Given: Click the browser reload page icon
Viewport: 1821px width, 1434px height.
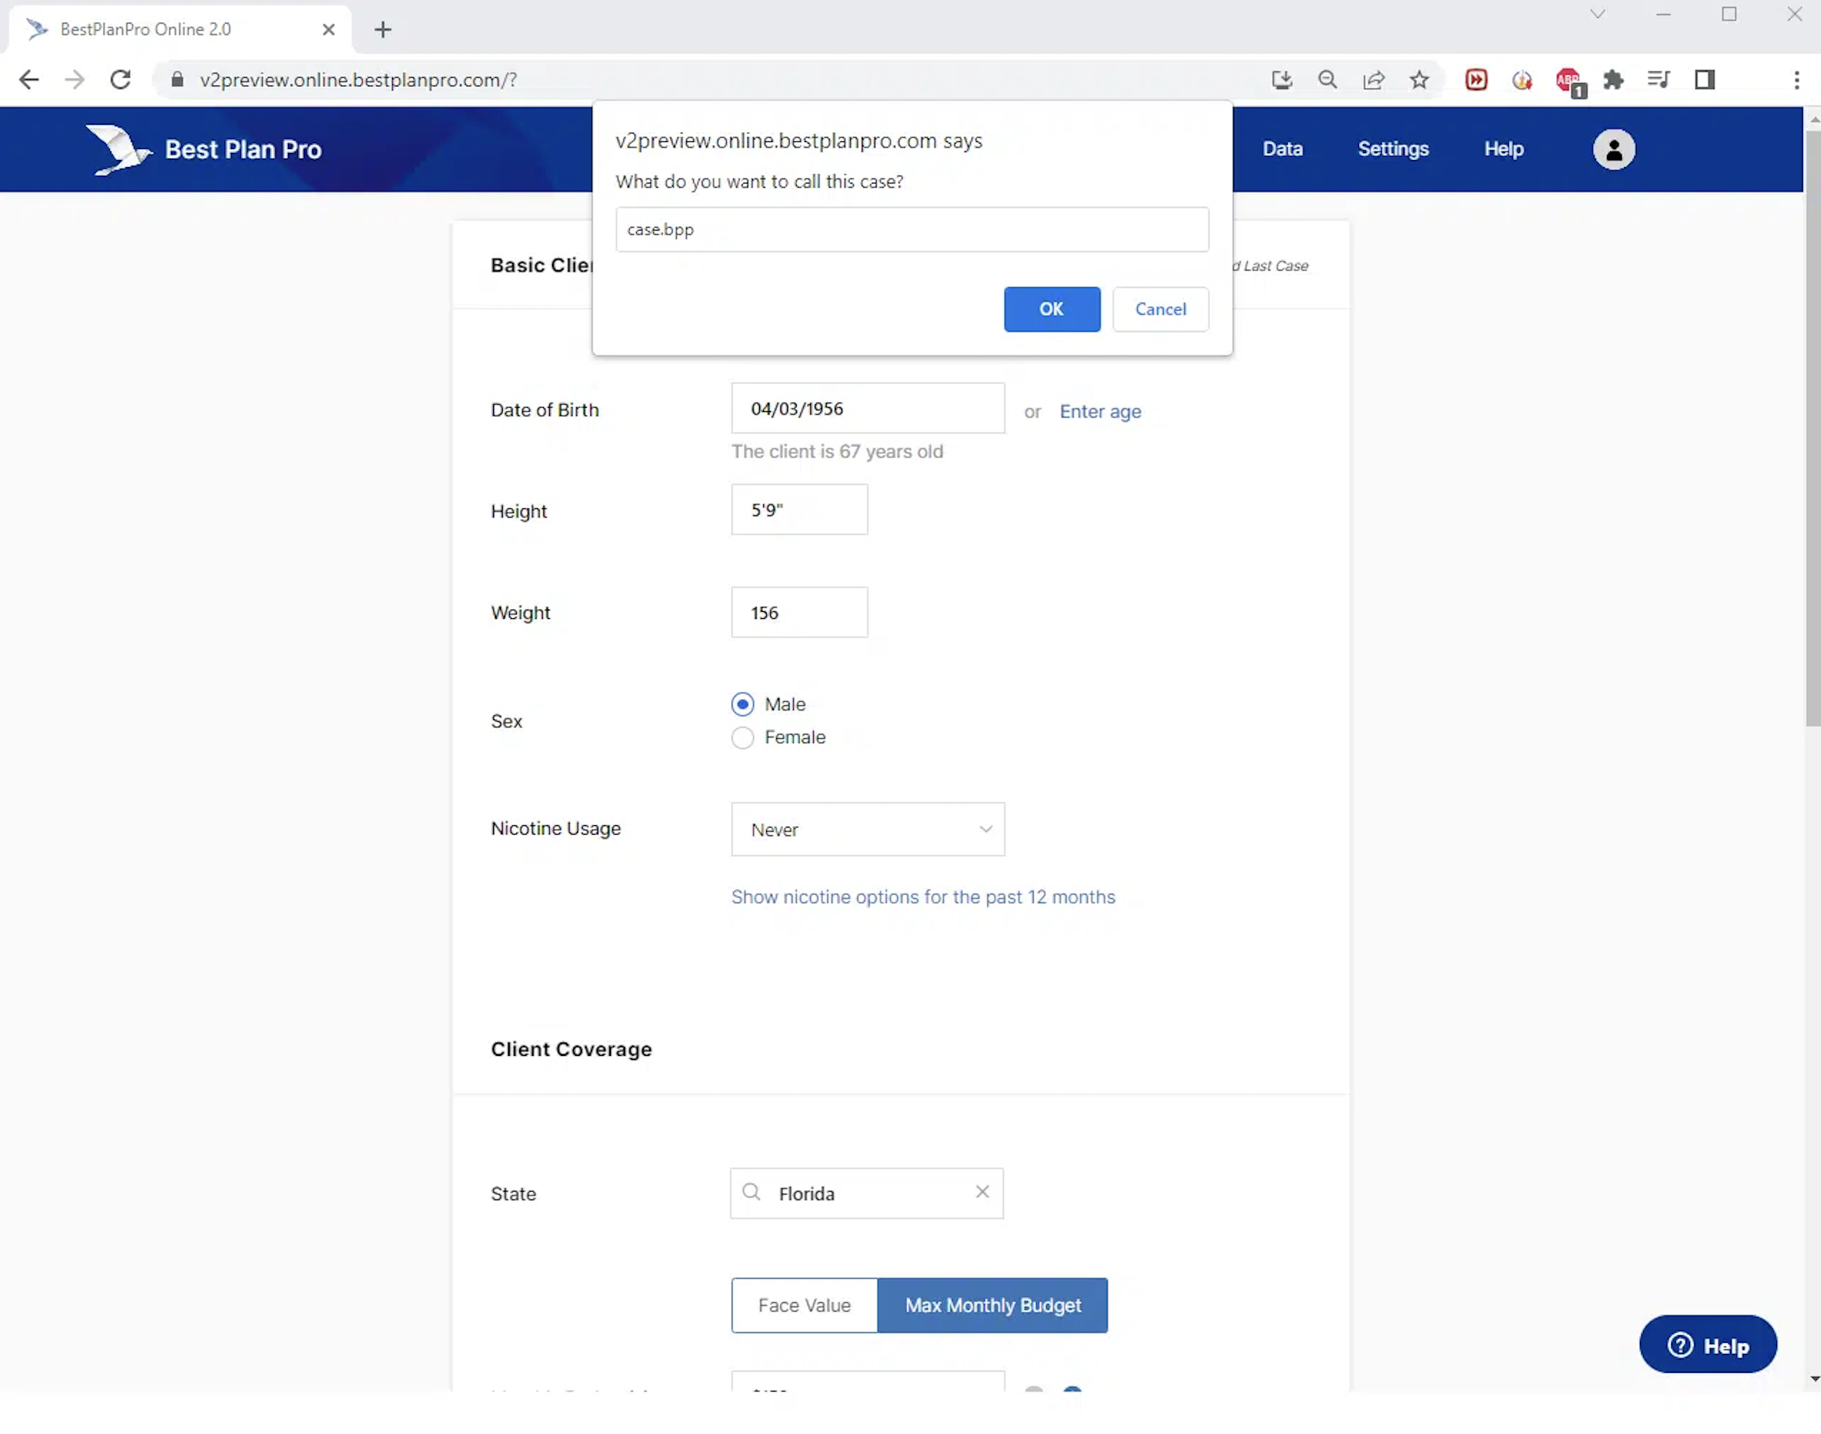Looking at the screenshot, I should click(x=121, y=80).
